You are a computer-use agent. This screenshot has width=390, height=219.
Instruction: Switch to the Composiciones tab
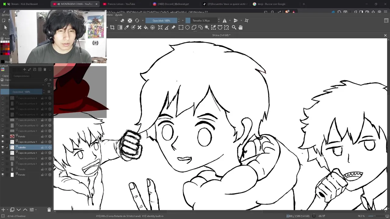[x=21, y=76]
